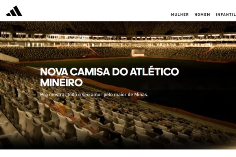Open the INFANTIL menu
This screenshot has height=157, width=236.
pos(226,15)
